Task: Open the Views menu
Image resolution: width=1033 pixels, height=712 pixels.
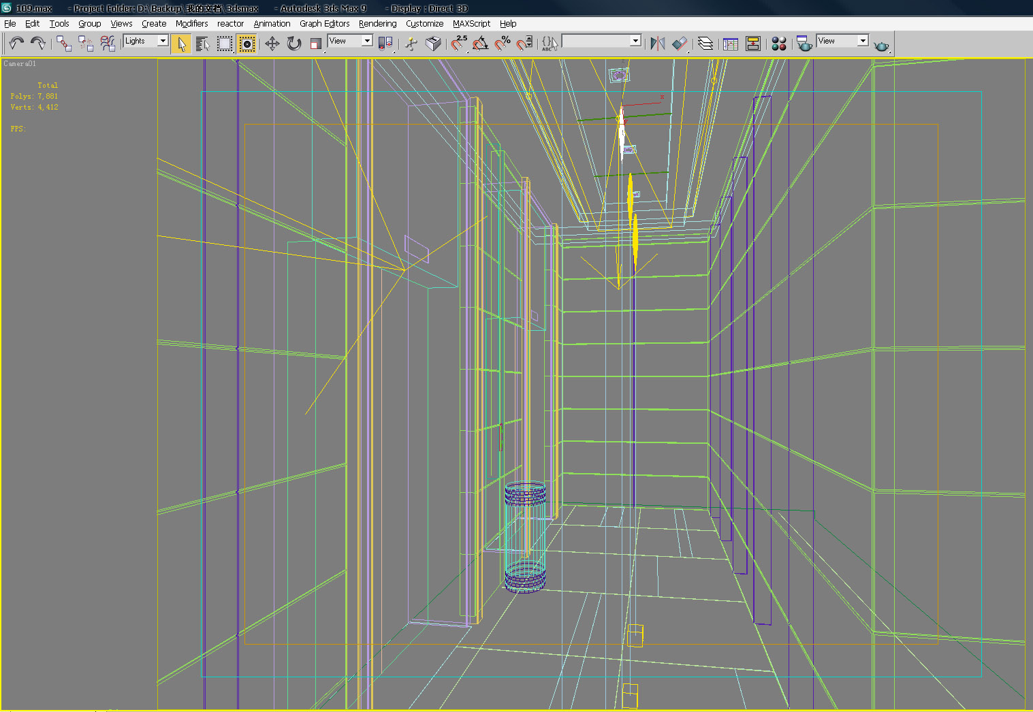Action: coord(121,23)
